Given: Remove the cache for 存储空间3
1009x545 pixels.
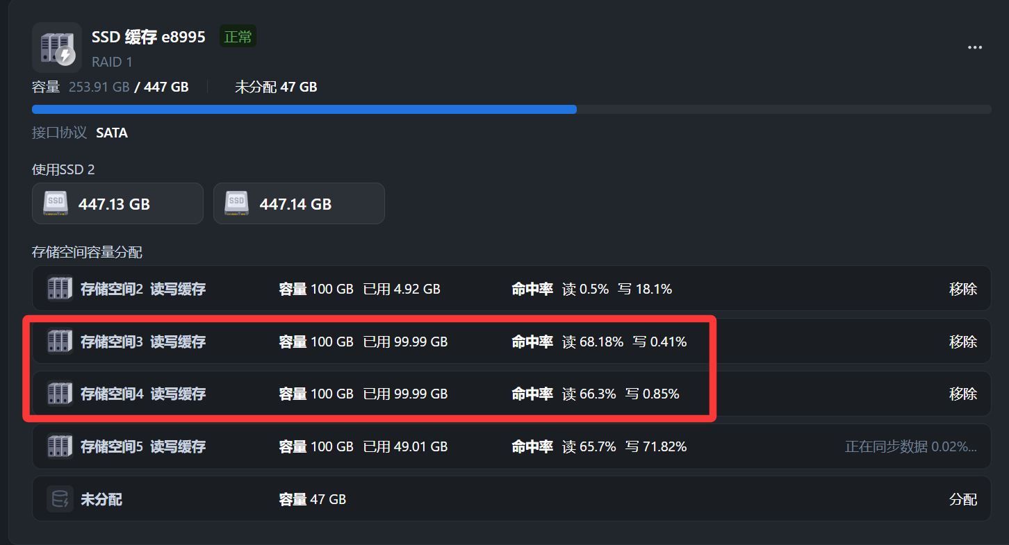Looking at the screenshot, I should [x=962, y=342].
